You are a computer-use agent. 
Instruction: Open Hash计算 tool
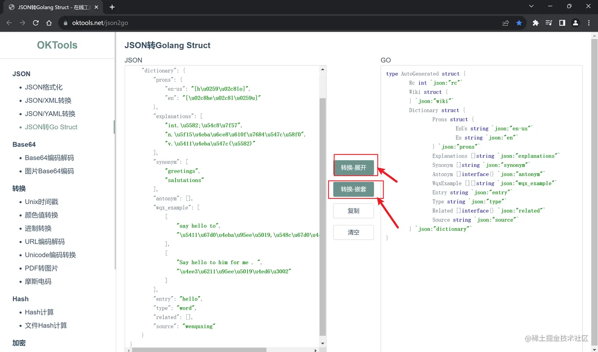pyautogui.click(x=39, y=312)
